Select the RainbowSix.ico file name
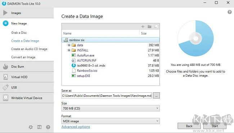 87,70
